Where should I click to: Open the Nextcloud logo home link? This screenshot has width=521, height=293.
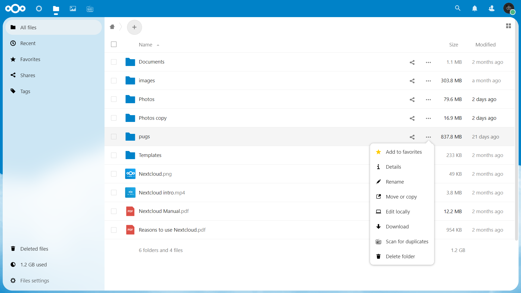pyautogui.click(x=15, y=9)
